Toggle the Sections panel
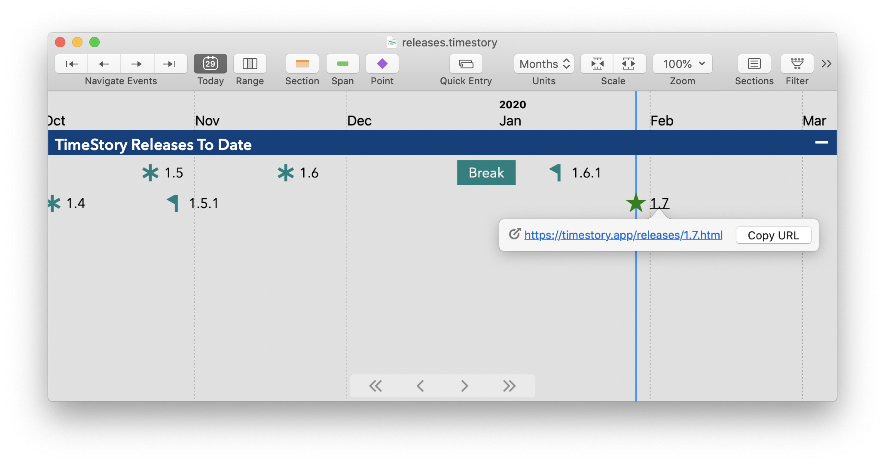 754,64
